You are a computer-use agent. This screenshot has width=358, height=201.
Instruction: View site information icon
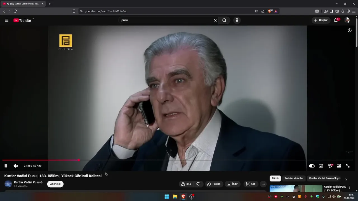(x=81, y=11)
